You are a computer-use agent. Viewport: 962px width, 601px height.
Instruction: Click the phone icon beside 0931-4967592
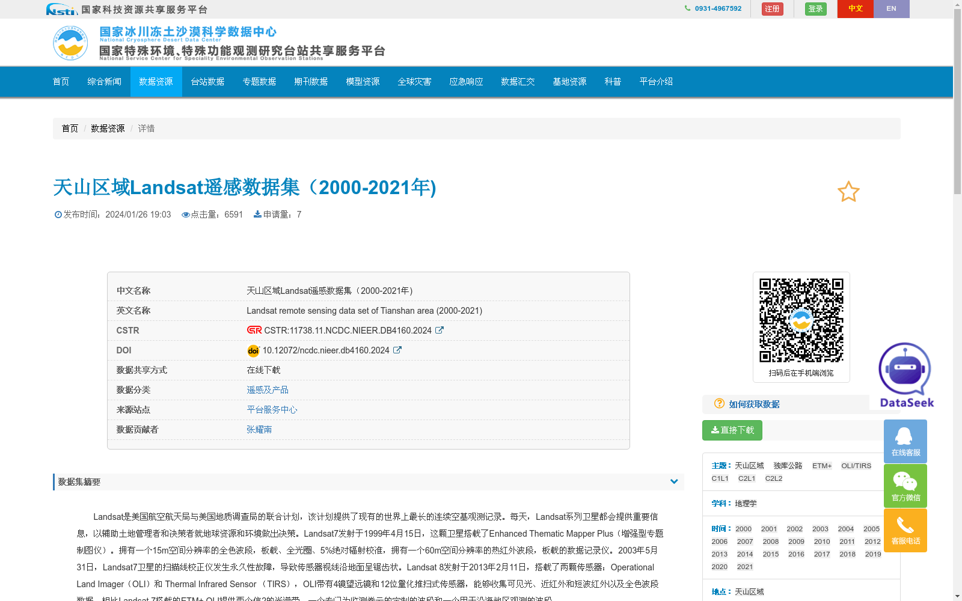687,8
